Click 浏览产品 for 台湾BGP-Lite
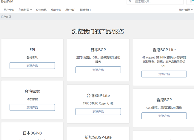This screenshot has width=194, height=140. pos(98,111)
